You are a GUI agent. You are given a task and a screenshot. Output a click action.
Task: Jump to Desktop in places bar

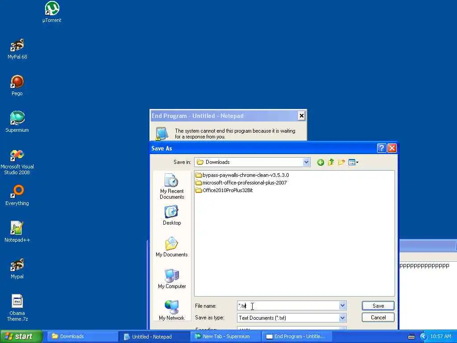pyautogui.click(x=172, y=216)
